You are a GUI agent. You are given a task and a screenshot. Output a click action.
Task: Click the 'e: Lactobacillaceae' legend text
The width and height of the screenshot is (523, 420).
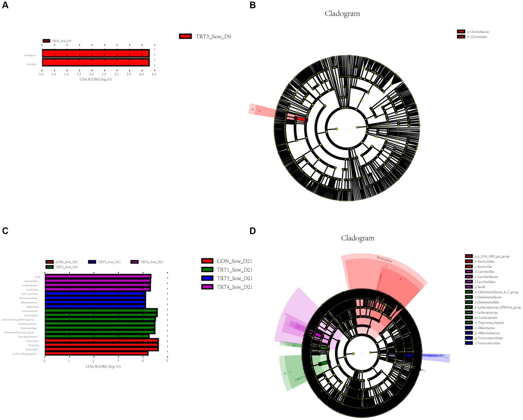click(486, 277)
